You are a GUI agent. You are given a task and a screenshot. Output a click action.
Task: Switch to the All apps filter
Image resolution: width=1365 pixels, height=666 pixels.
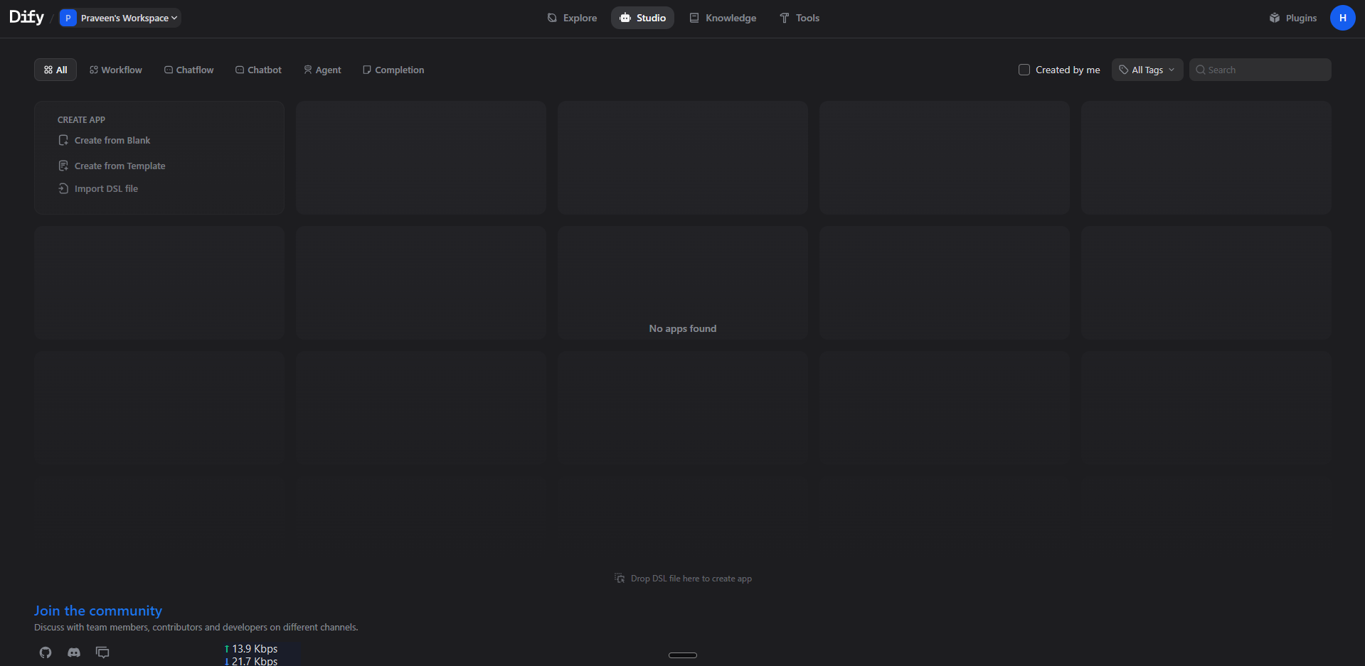55,70
